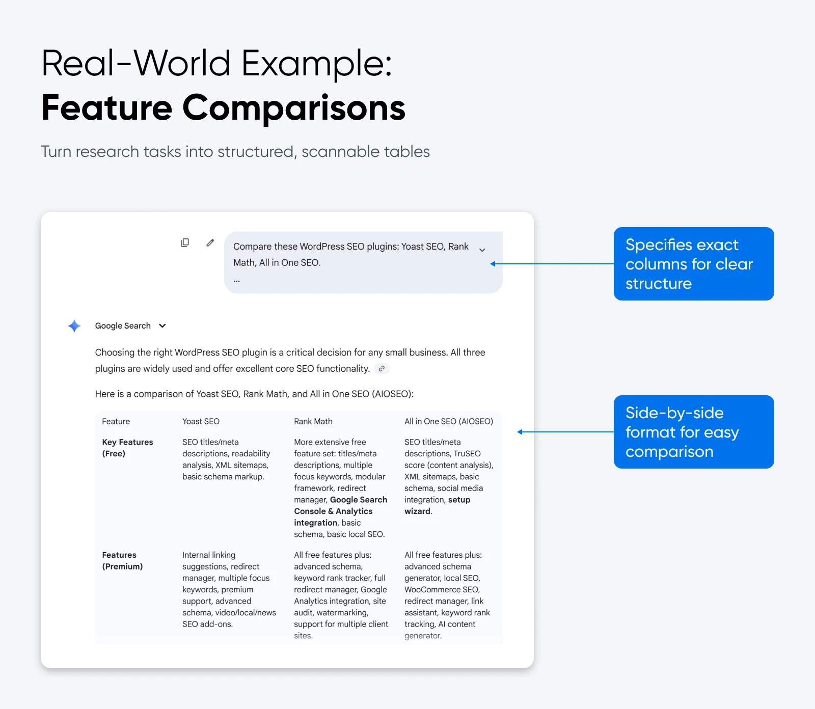
Task: Click the "Yoast SEO" column header
Action: pos(201,421)
